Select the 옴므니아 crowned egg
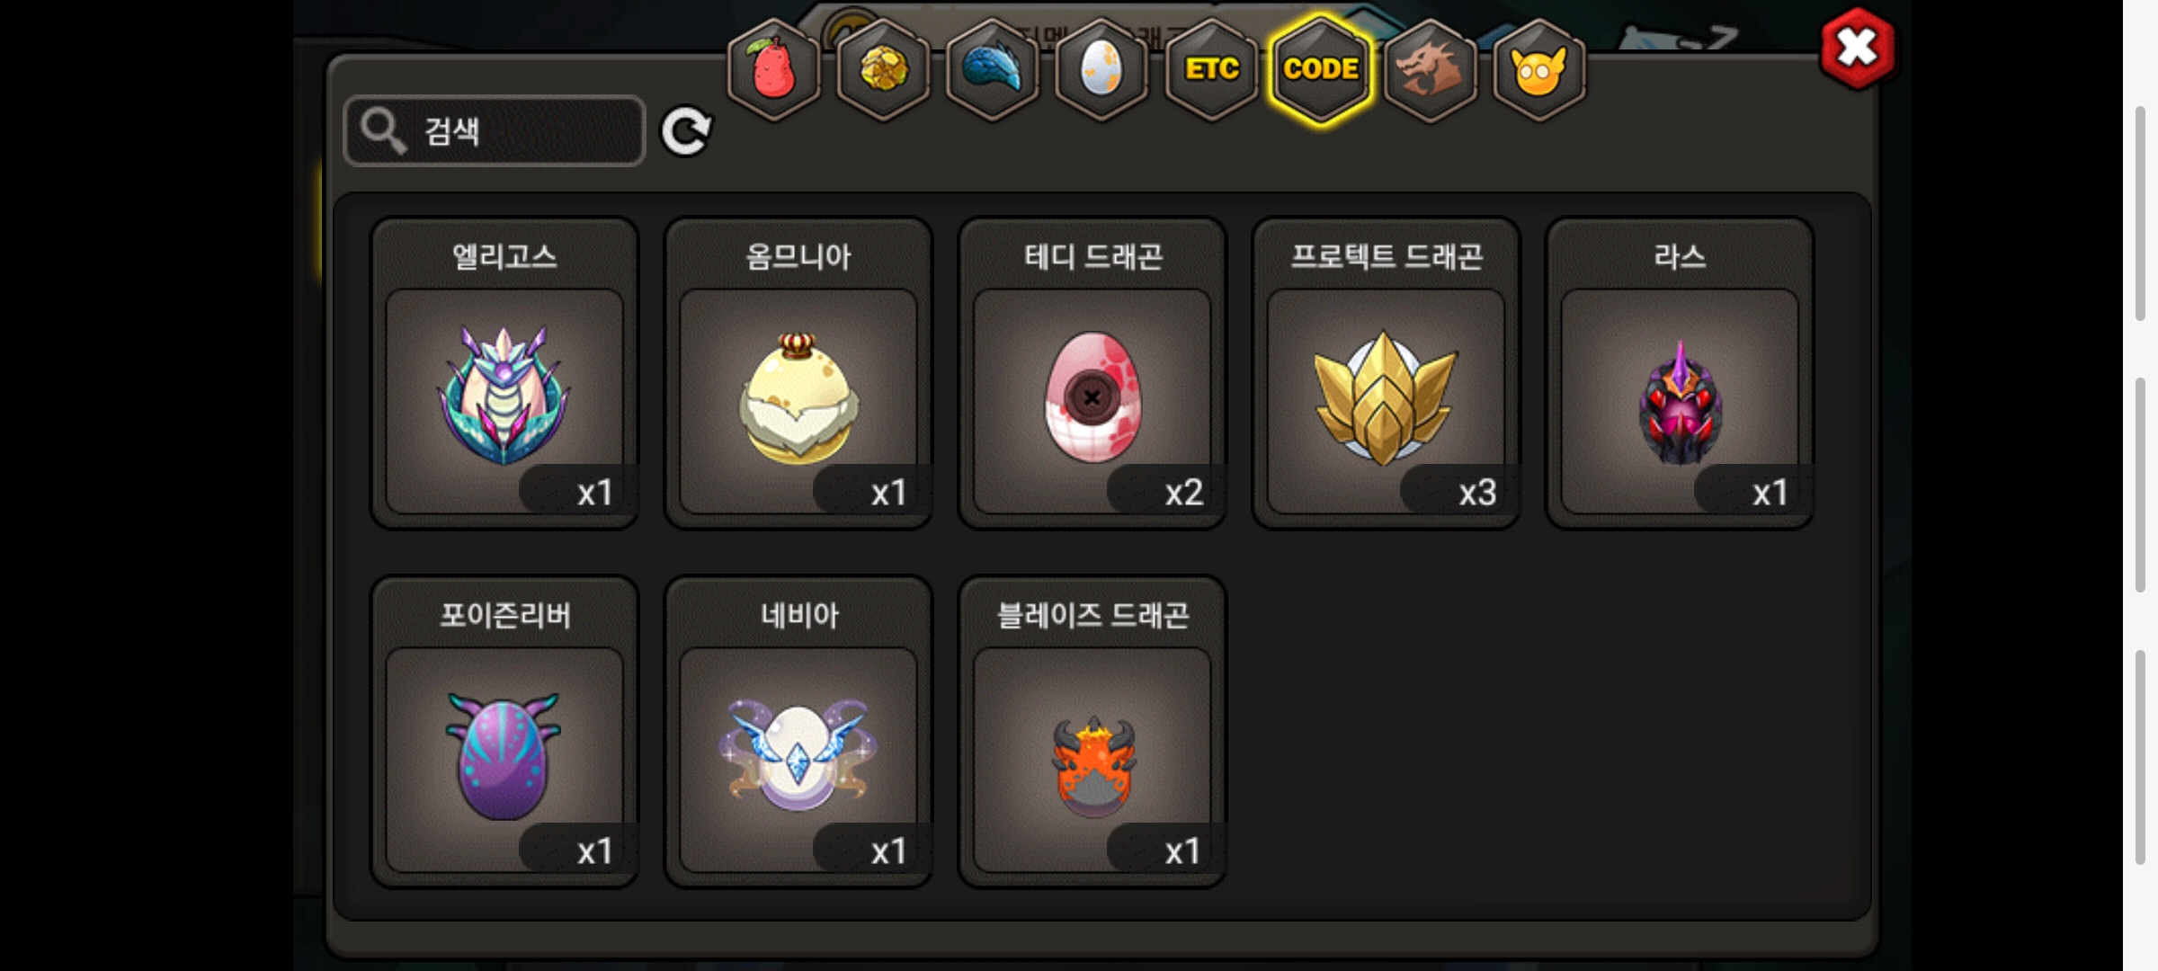The width and height of the screenshot is (2158, 971). point(798,373)
